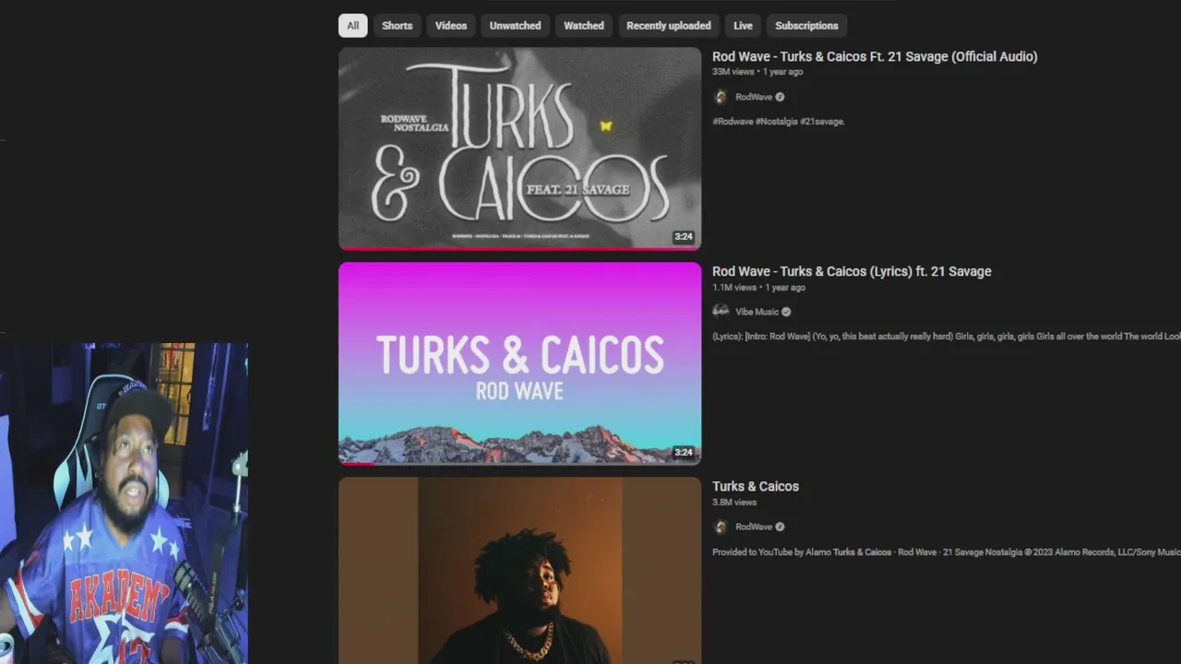Open the pink Turks & Caicos lyrics thumbnail
This screenshot has width=1181, height=664.
(x=519, y=363)
